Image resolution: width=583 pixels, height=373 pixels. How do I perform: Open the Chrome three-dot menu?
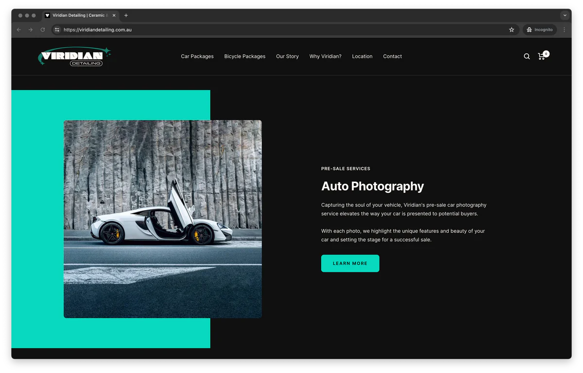pyautogui.click(x=564, y=30)
